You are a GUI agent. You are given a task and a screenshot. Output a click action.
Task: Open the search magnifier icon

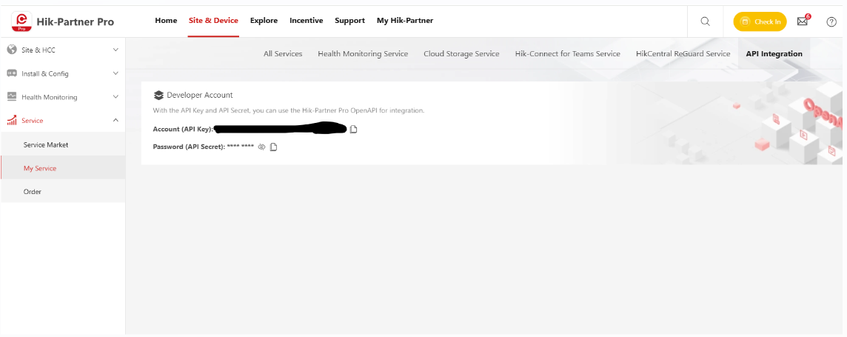point(705,21)
